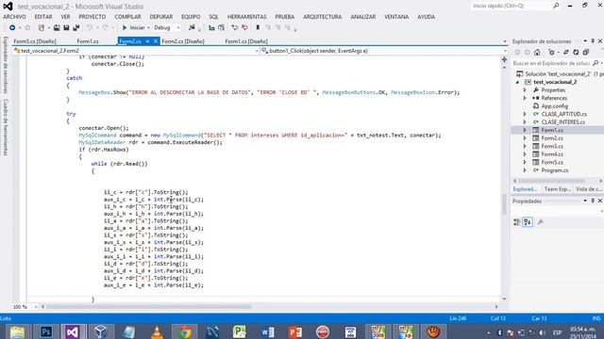Image resolution: width=604 pixels, height=339 pixels.
Task: Click the property pages wrench icon
Action: coord(541,222)
